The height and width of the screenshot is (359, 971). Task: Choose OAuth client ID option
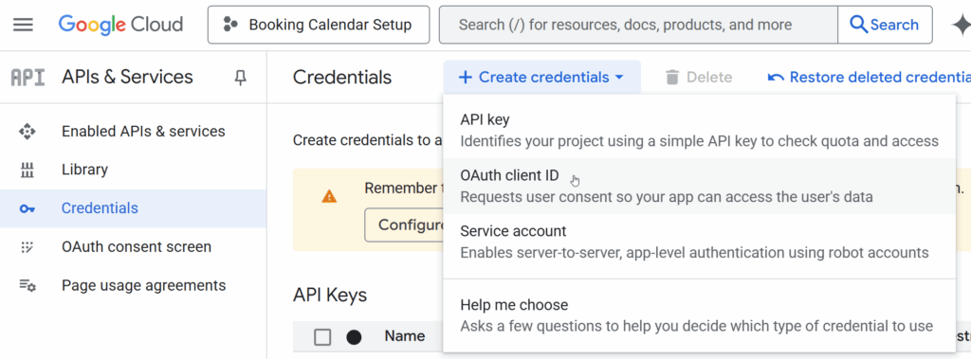(x=699, y=186)
